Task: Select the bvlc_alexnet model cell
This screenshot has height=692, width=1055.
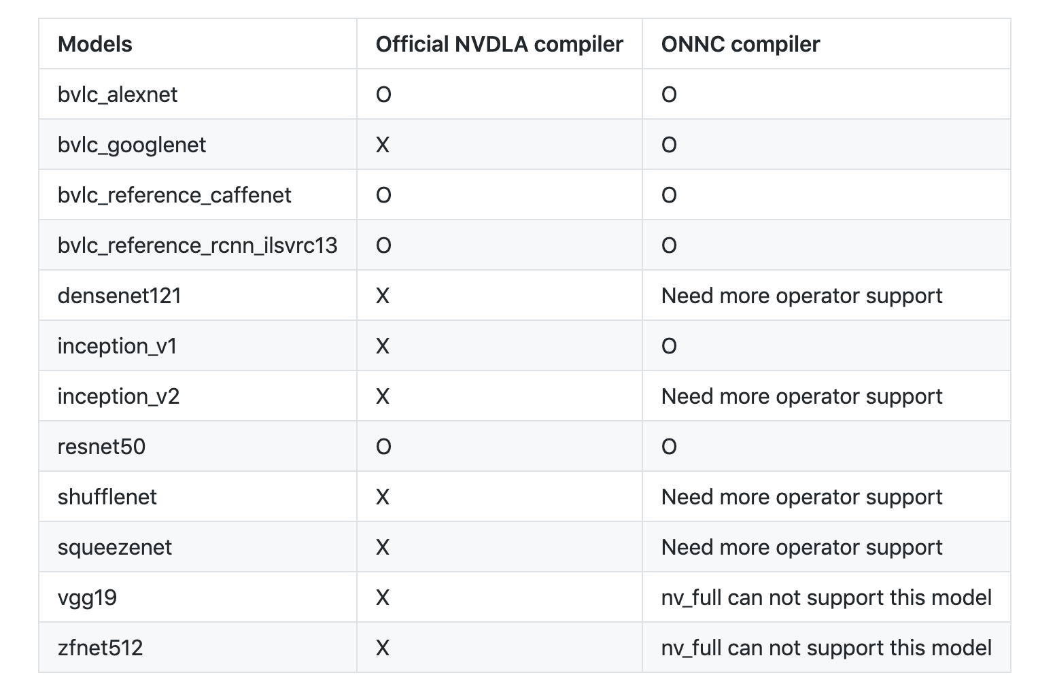Action: click(x=118, y=94)
